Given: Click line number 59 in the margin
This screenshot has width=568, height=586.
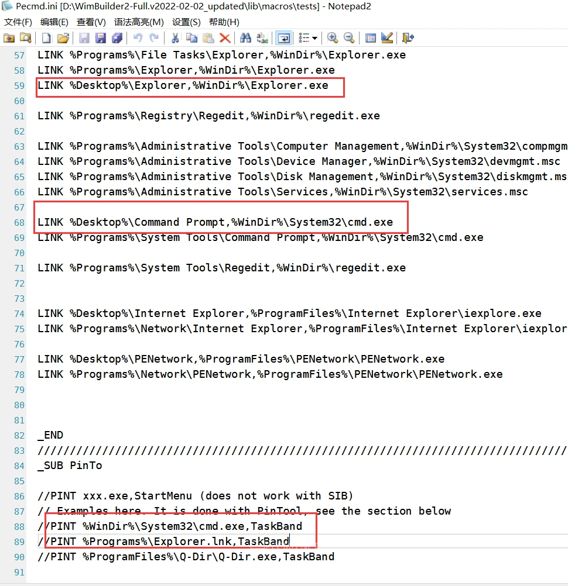Looking at the screenshot, I should [x=19, y=85].
